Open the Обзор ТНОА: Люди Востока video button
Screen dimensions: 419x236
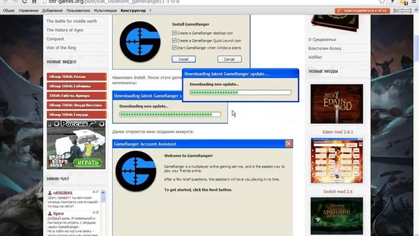click(x=77, y=105)
